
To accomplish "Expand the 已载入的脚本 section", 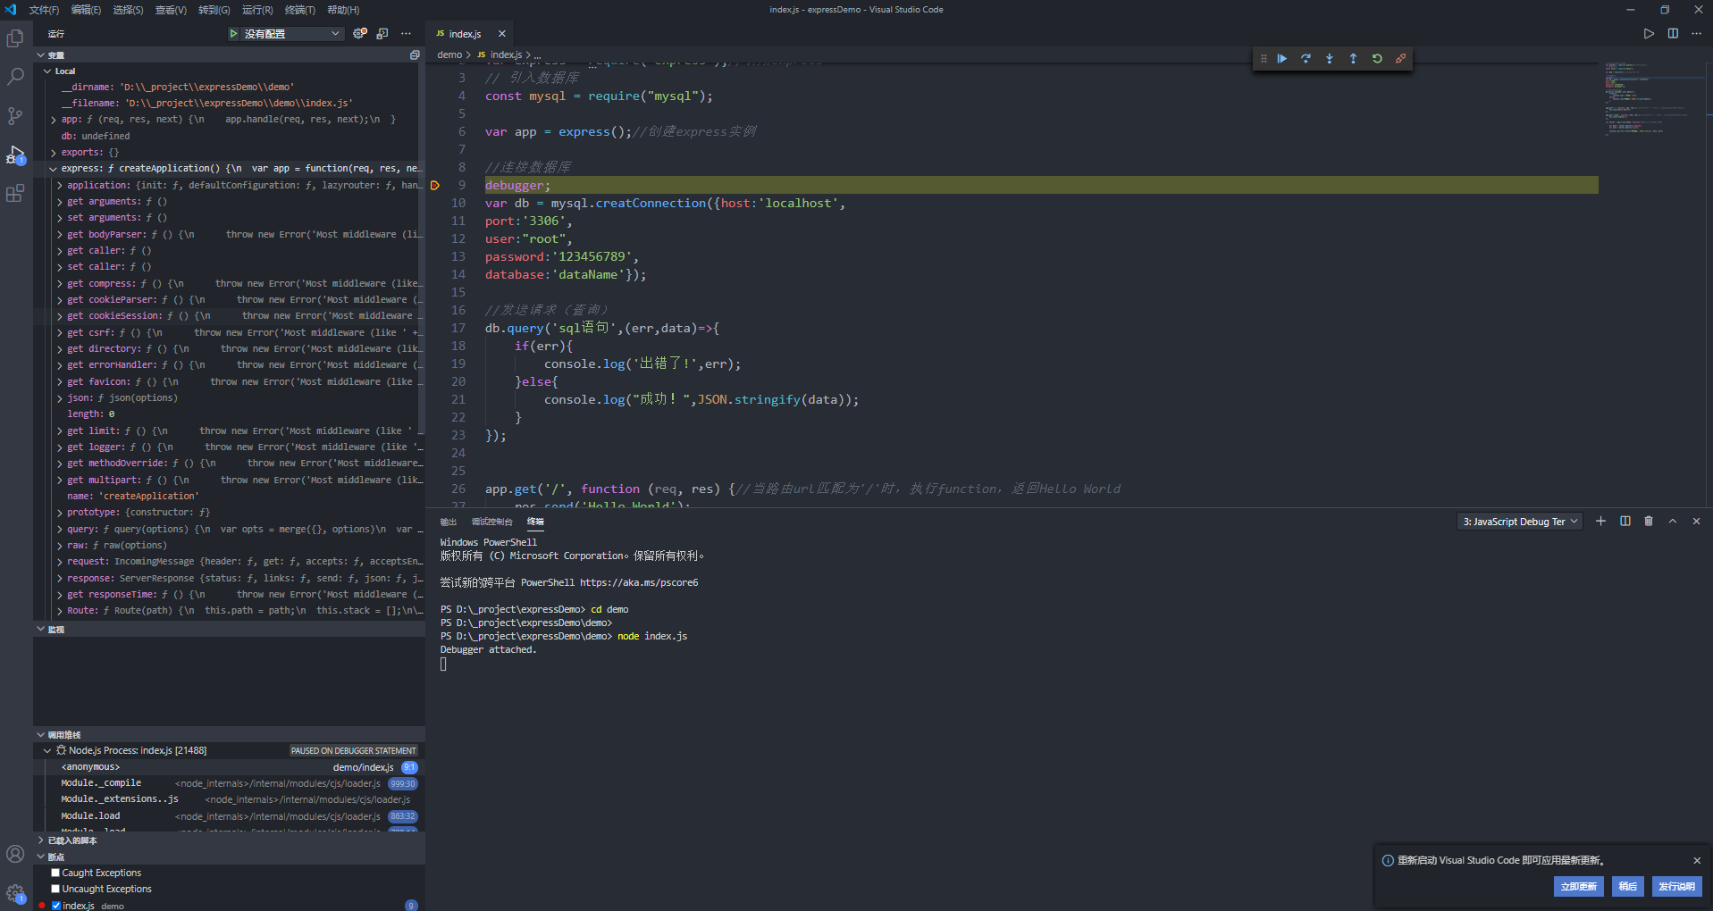I will pos(41,840).
